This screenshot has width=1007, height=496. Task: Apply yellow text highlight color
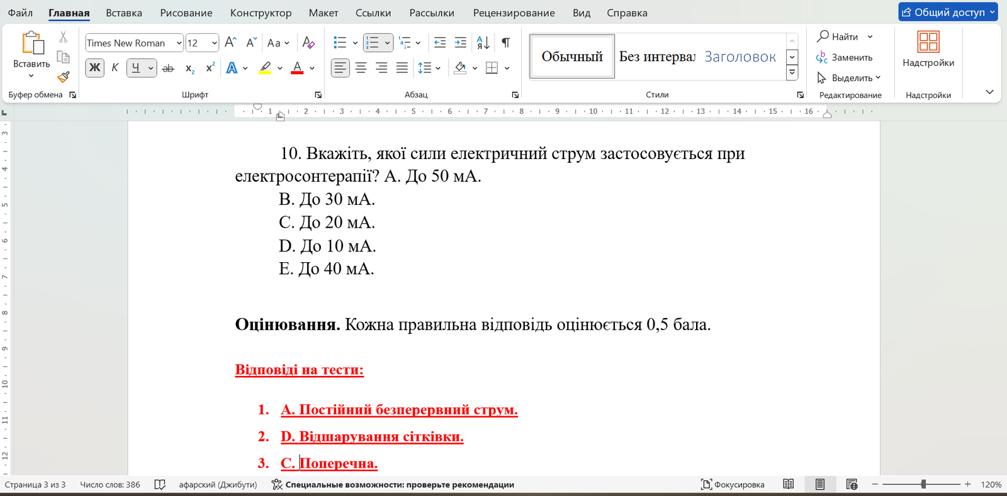click(266, 68)
